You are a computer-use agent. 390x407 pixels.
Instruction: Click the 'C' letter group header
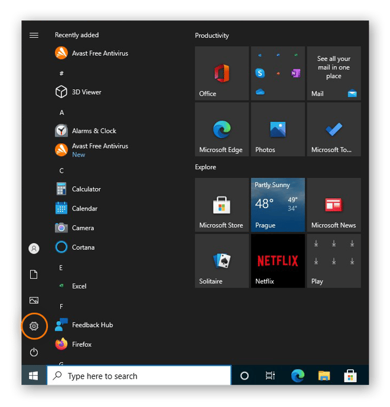pos(61,170)
